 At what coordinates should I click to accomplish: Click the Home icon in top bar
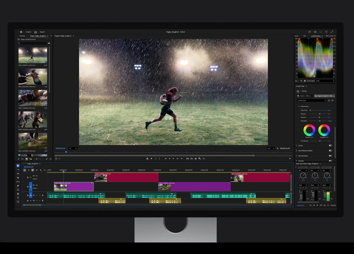tap(21, 32)
